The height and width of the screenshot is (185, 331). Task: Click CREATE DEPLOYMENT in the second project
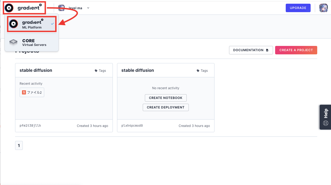[165, 107]
